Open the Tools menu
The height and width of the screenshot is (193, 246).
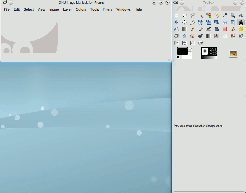[95, 9]
